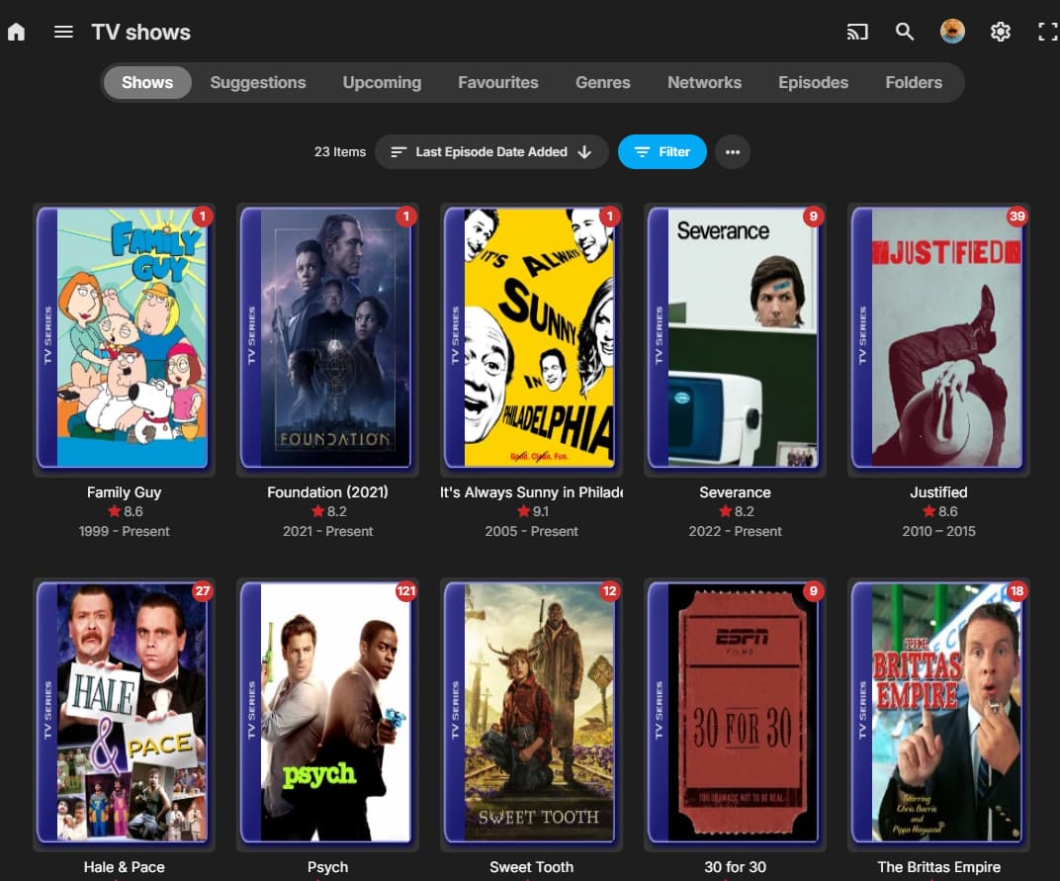The height and width of the screenshot is (881, 1060).
Task: Open the Favourites tab
Action: [498, 82]
